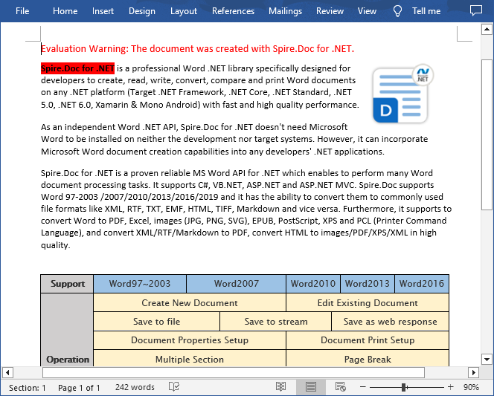
Task: Click the red Evaluation Warning line
Action: pyautogui.click(x=198, y=49)
